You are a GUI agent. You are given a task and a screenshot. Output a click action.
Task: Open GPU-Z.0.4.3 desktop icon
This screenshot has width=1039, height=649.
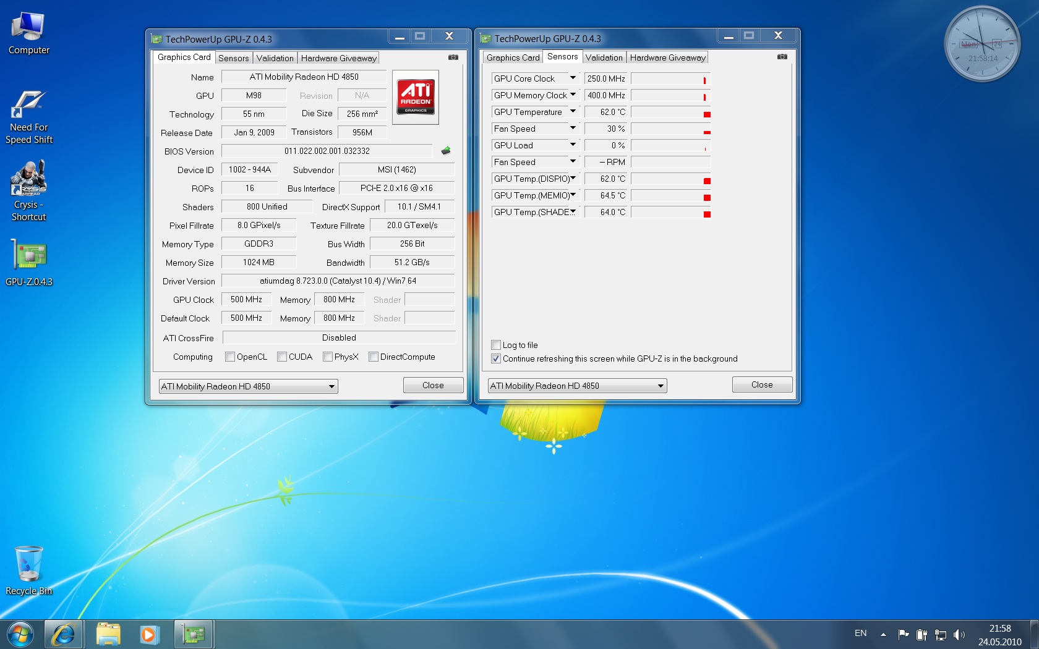[28, 262]
